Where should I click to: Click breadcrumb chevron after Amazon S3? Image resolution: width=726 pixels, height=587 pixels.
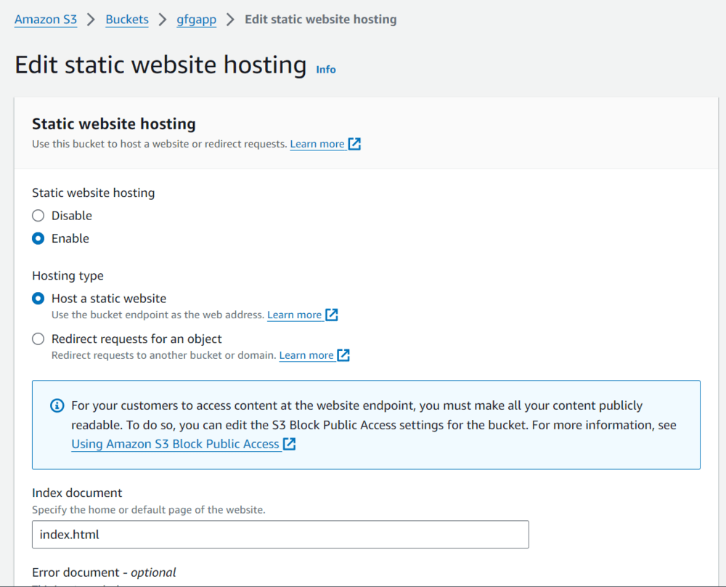[91, 20]
